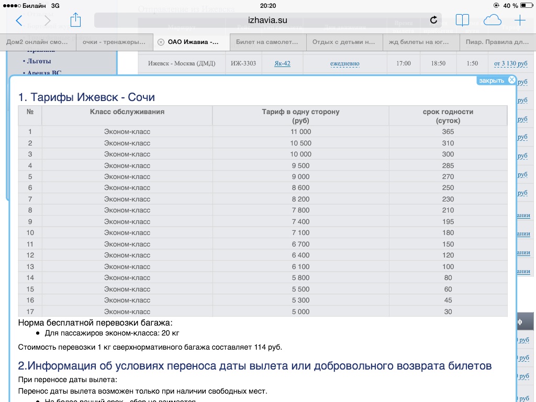Select the 7 100 tariff cell
The height and width of the screenshot is (402, 536).
301,233
